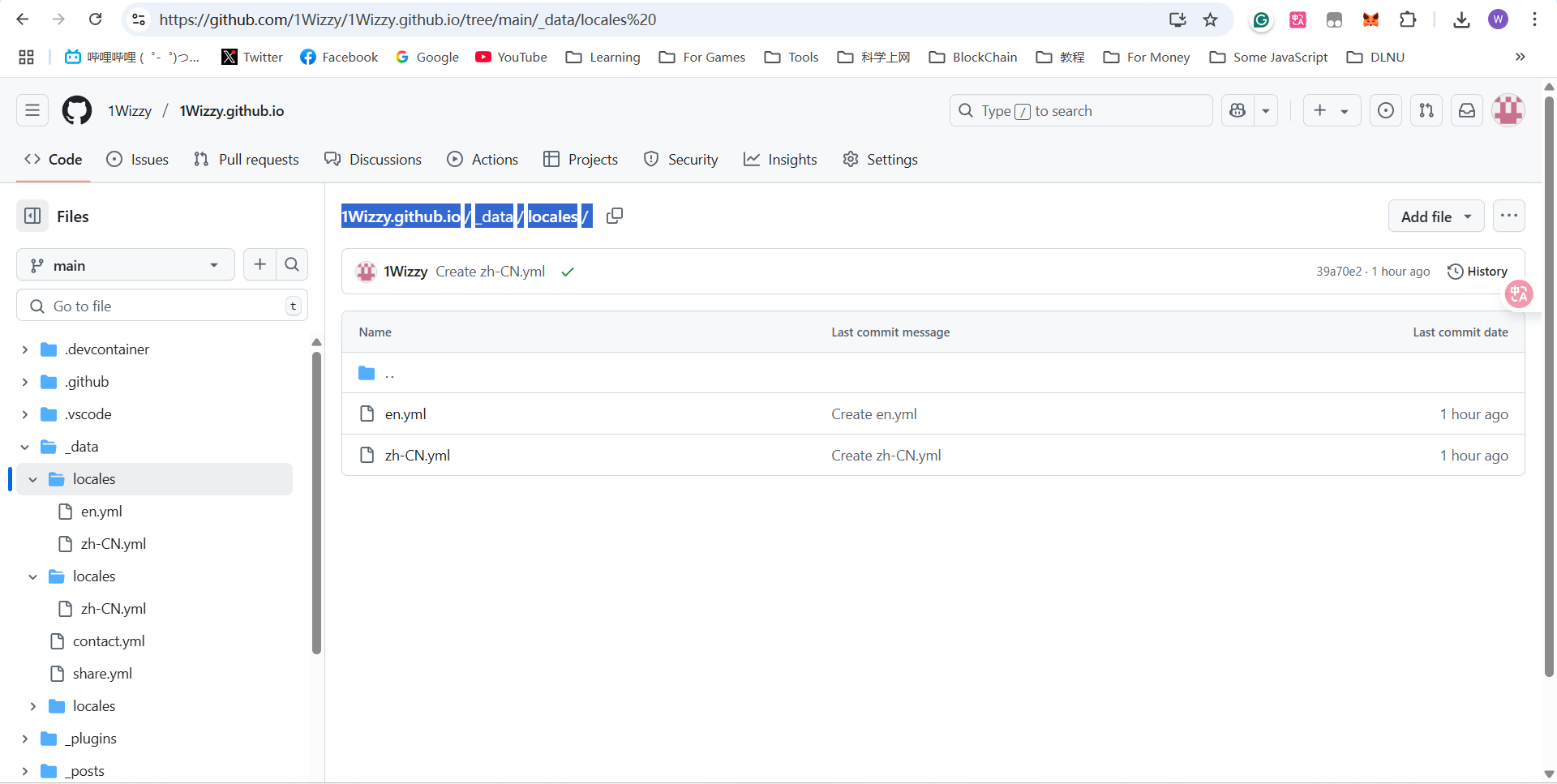This screenshot has width=1557, height=784.
Task: Open the Actions tab
Action: [x=483, y=159]
